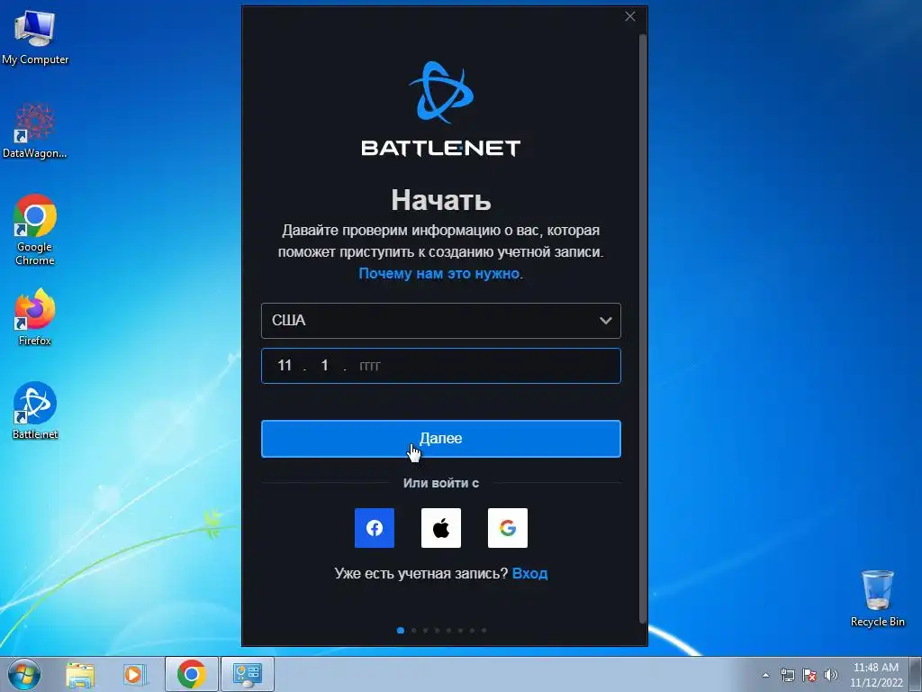The height and width of the screenshot is (692, 922).
Task: Sign in with the Apple icon
Action: pos(441,528)
